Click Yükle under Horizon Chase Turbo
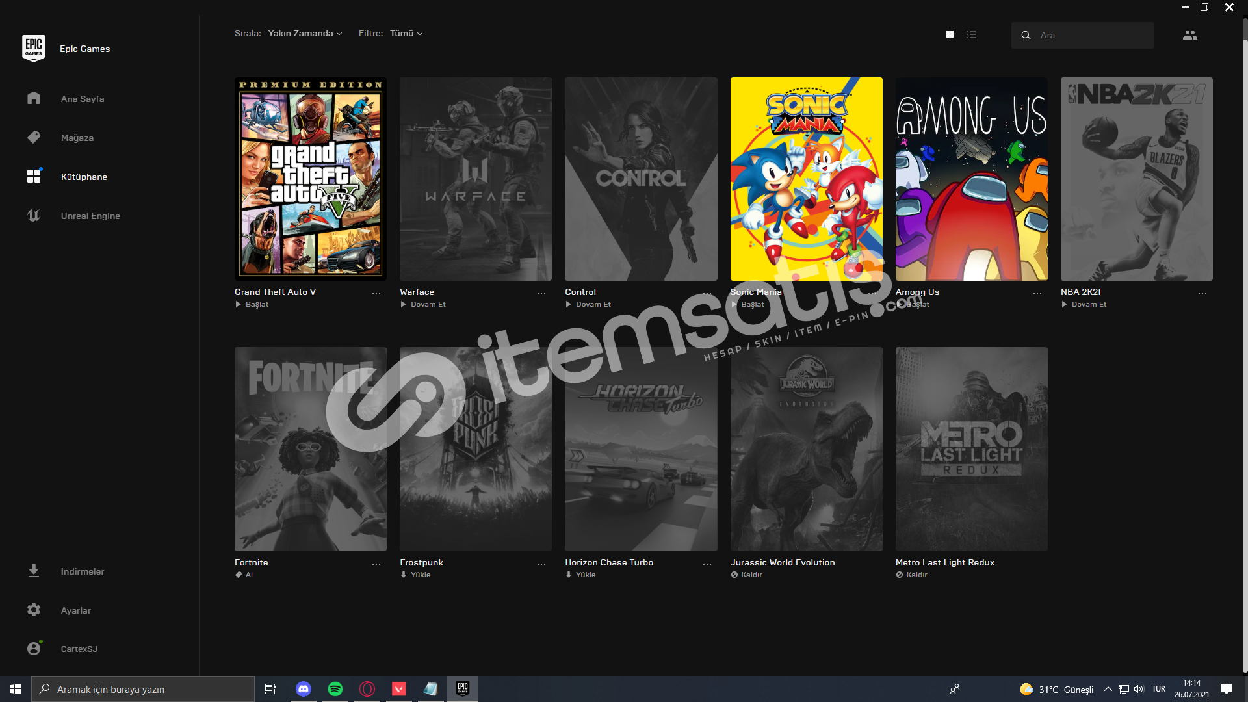Screen dimensions: 1248x702 coord(580,575)
